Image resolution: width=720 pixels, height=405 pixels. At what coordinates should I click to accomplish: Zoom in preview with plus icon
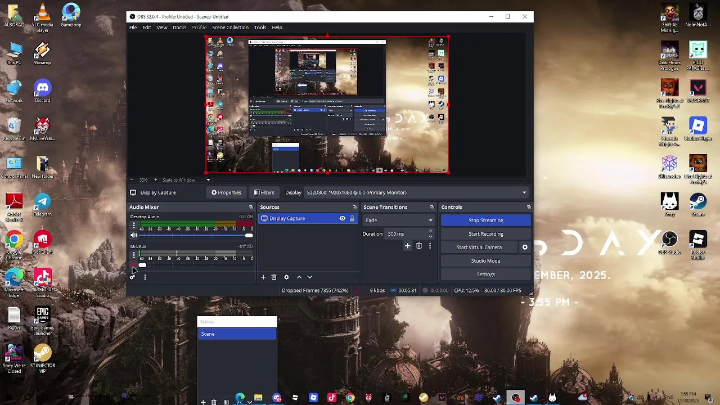click(x=156, y=180)
